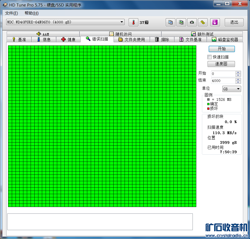The width and height of the screenshot is (250, 239).
Task: Minimize the HD Tune Pro window
Action: 218,3
